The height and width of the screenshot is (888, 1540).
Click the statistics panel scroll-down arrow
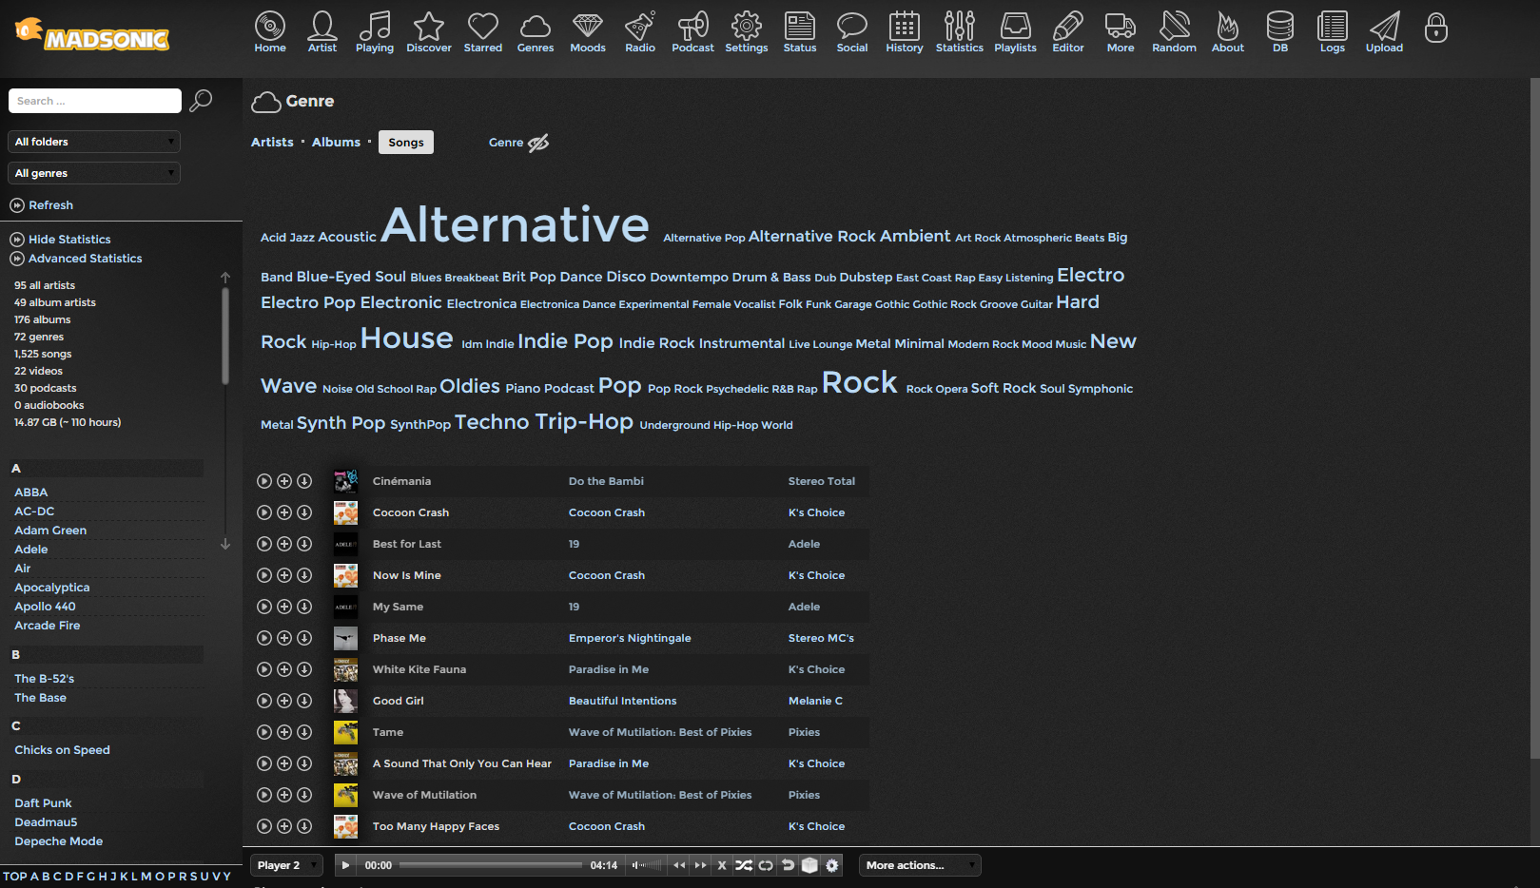225,544
